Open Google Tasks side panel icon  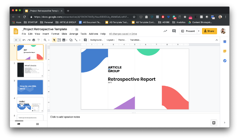225,61
